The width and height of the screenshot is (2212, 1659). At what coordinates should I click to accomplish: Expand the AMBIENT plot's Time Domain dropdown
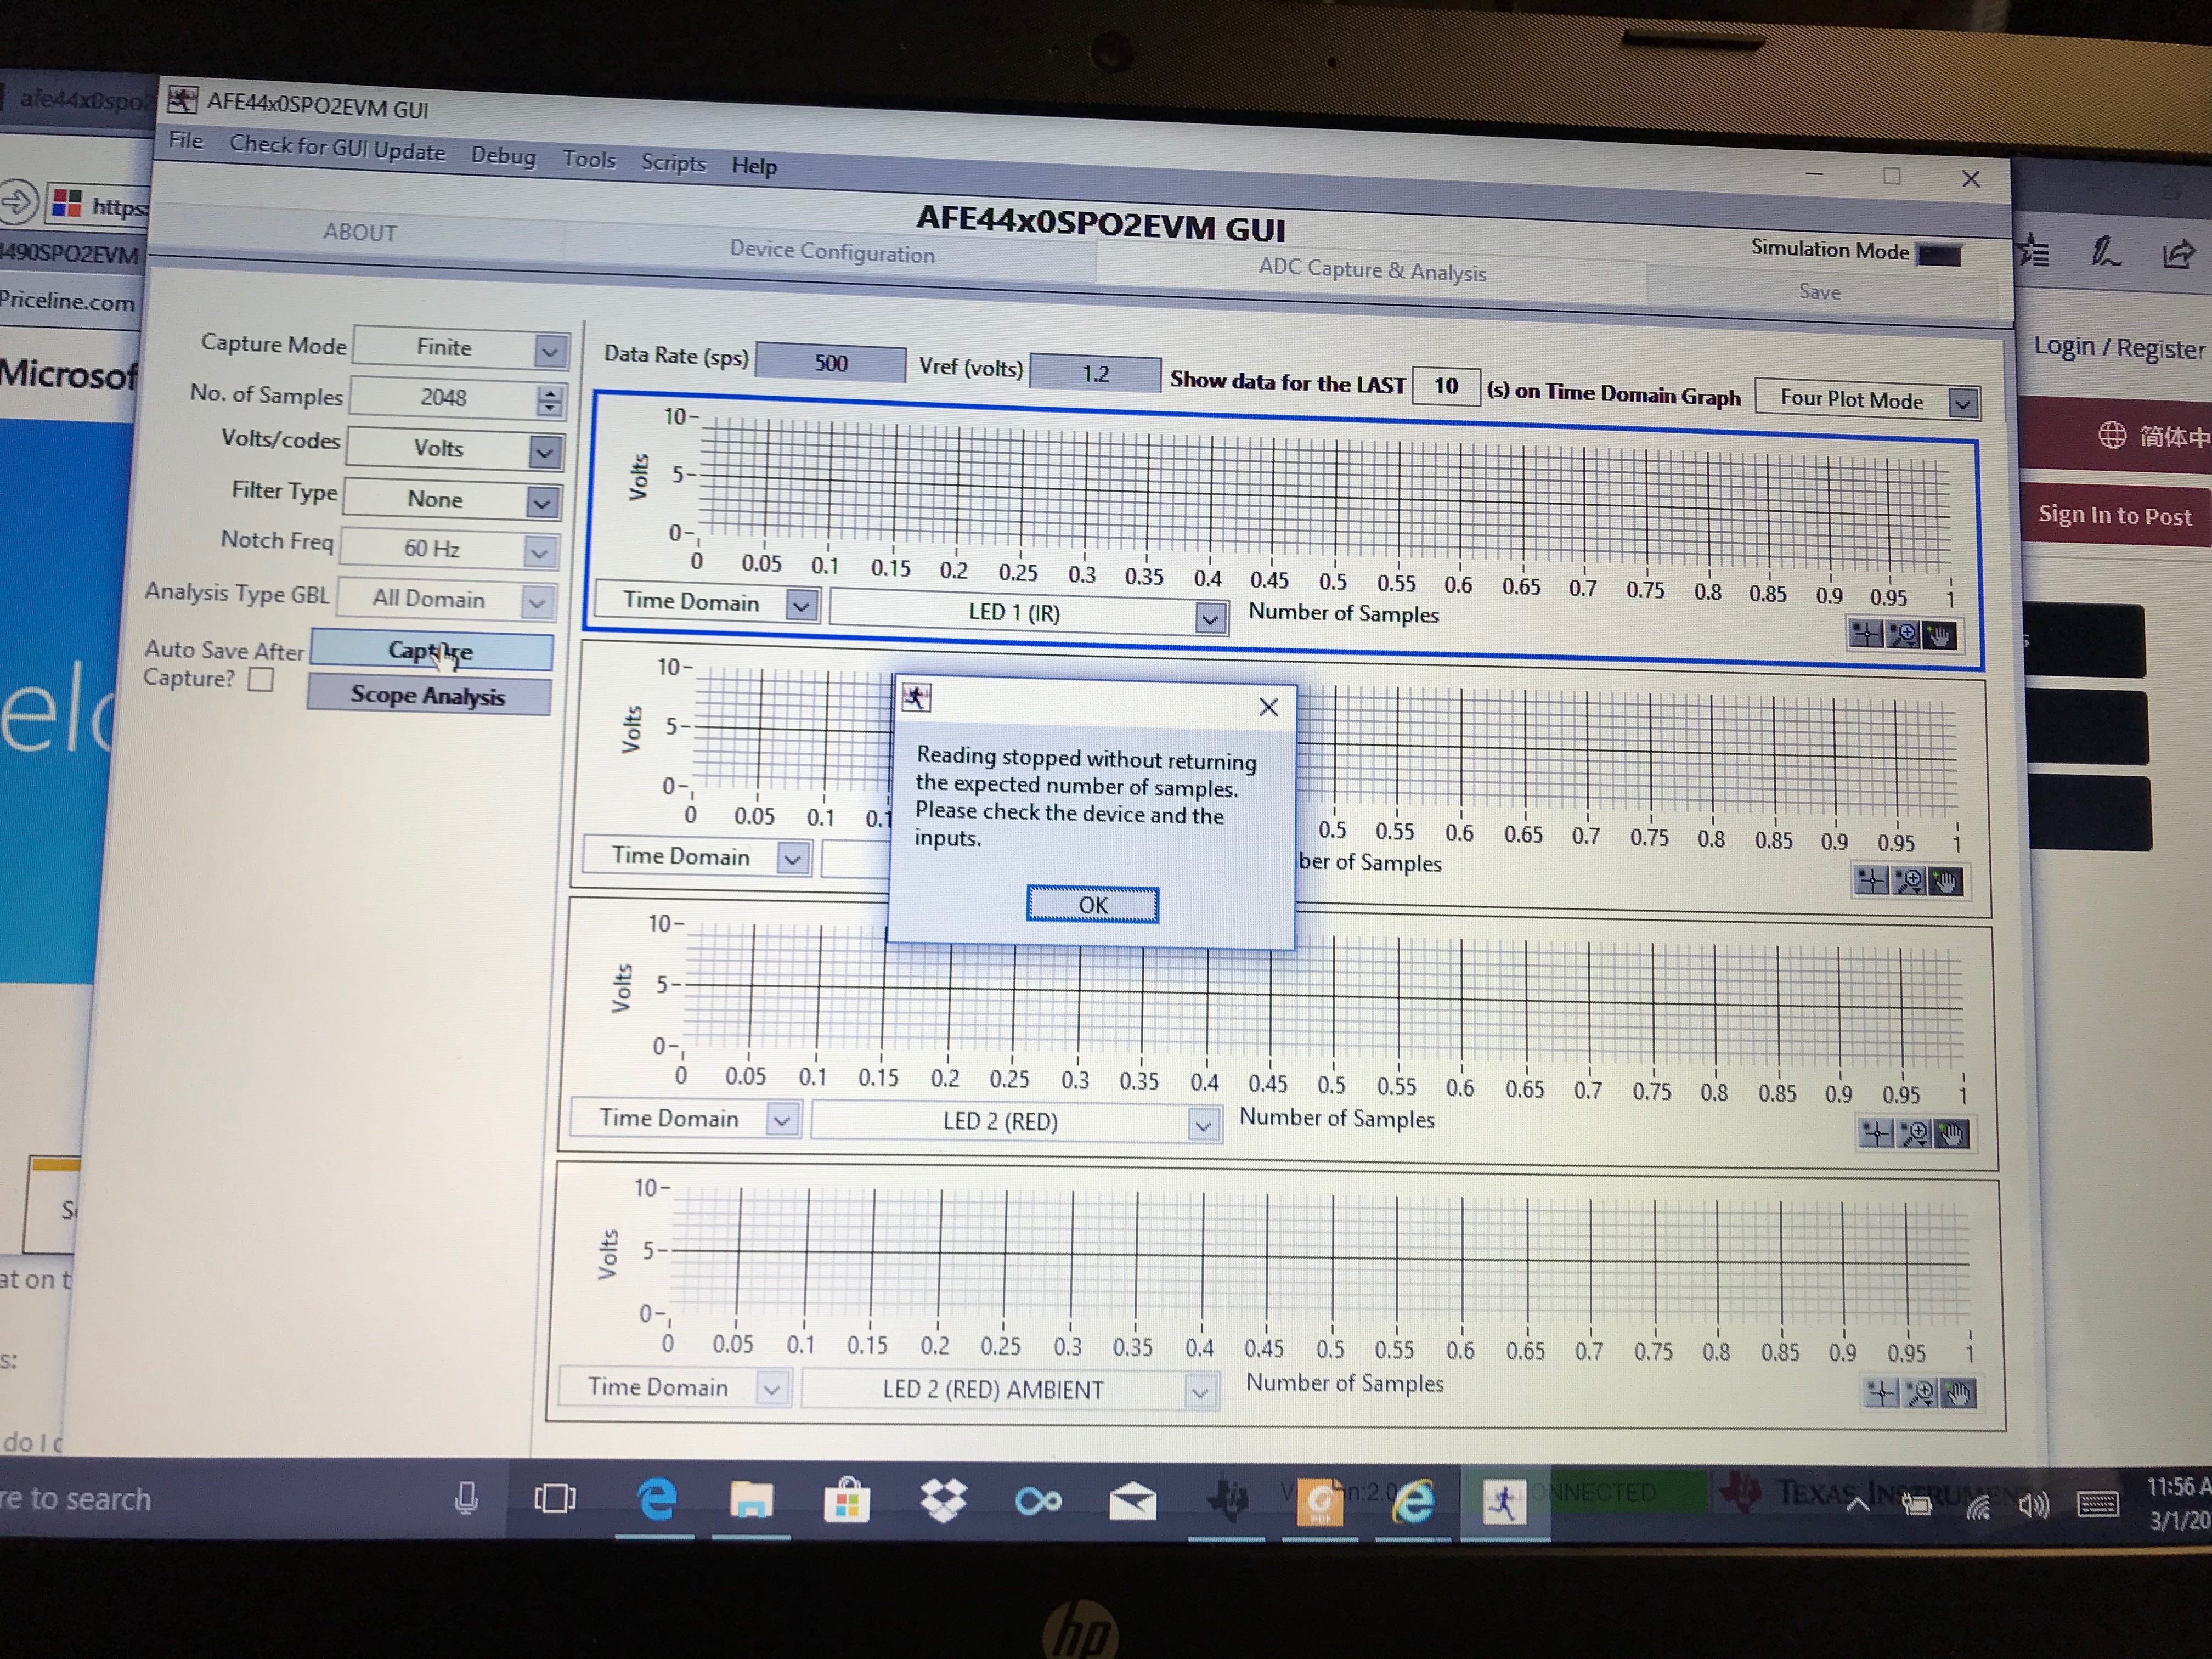[771, 1388]
